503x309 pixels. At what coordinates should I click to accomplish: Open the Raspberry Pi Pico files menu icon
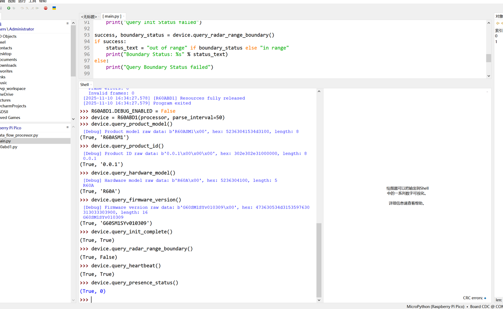click(68, 128)
